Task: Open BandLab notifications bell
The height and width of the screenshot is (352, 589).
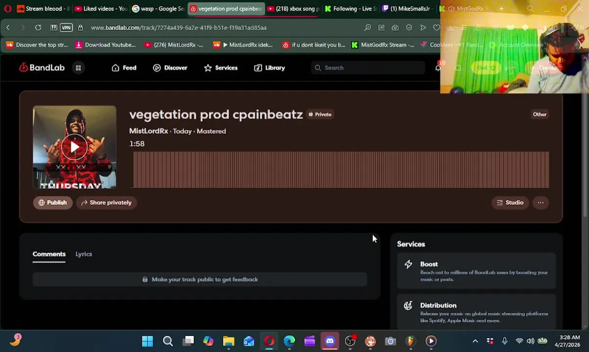Action: click(438, 68)
